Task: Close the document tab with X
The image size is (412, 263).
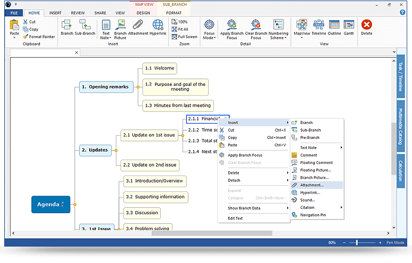Action: click(76, 52)
